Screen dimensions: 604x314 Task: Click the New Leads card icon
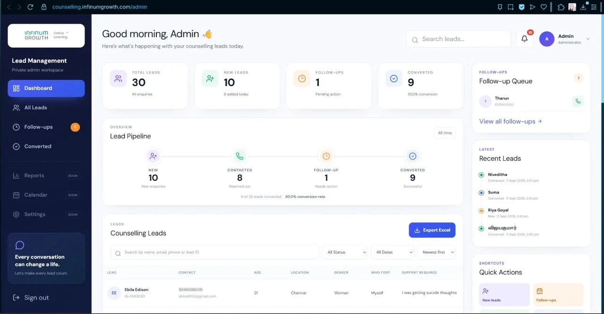210,79
